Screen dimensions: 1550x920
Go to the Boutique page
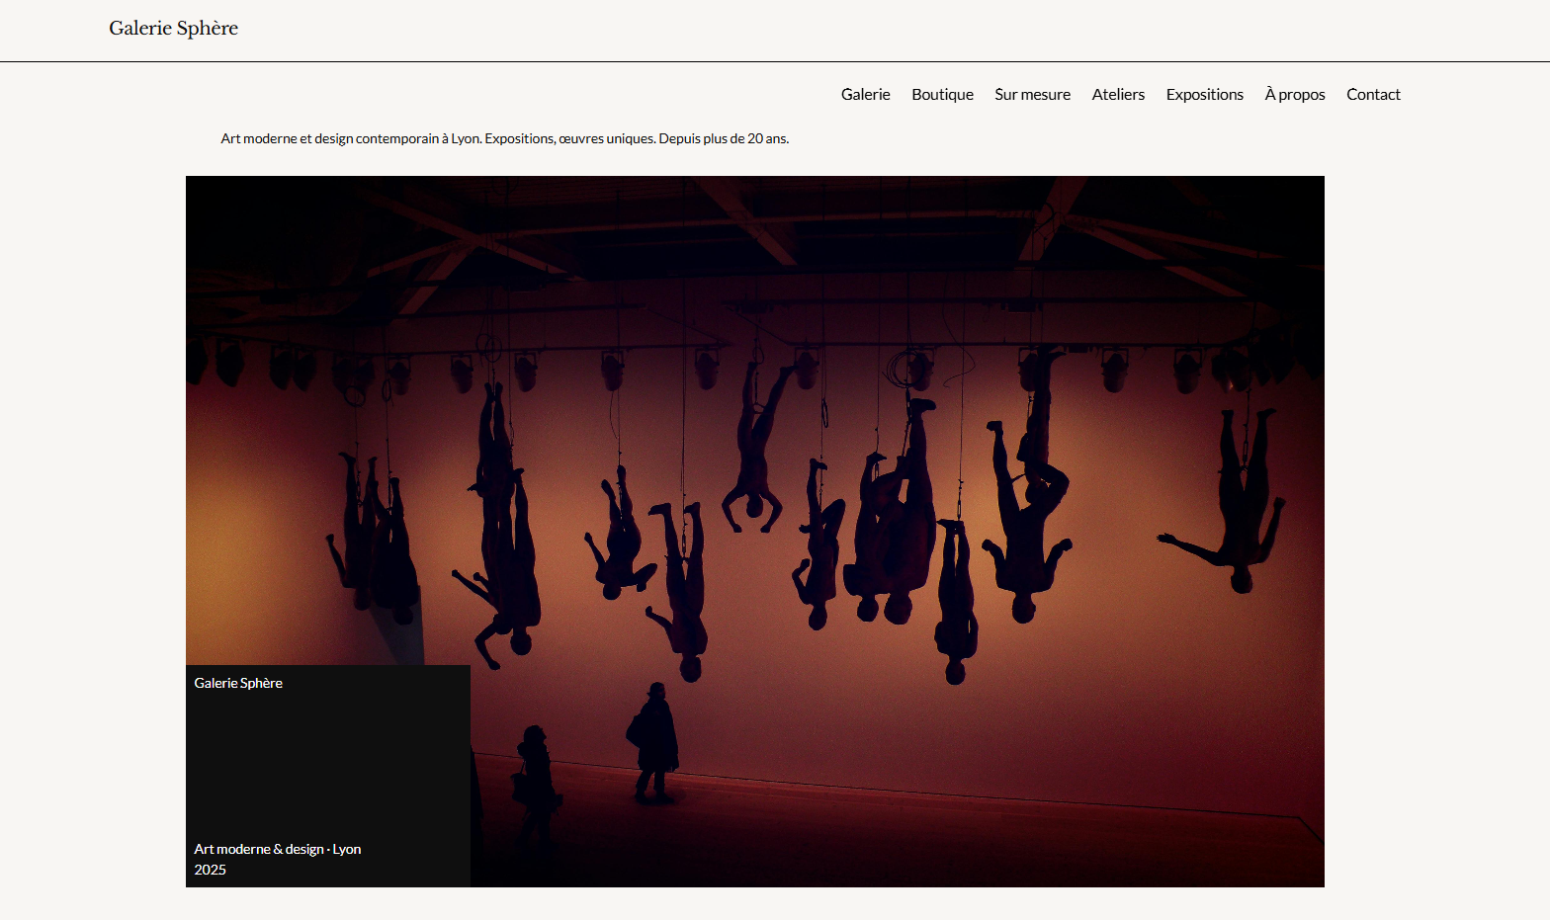pyautogui.click(x=942, y=95)
